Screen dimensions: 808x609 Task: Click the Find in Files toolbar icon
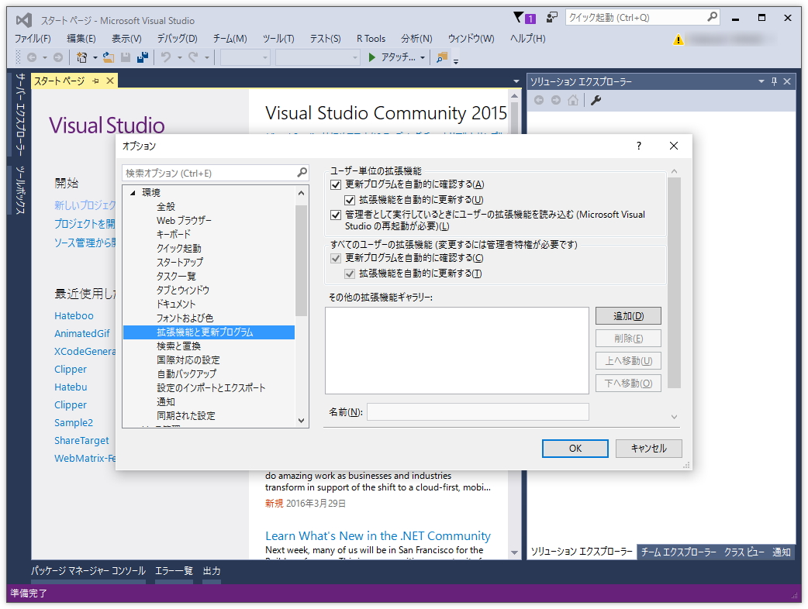click(442, 57)
